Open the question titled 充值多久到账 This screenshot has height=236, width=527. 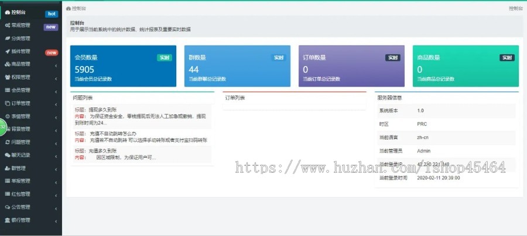103,151
